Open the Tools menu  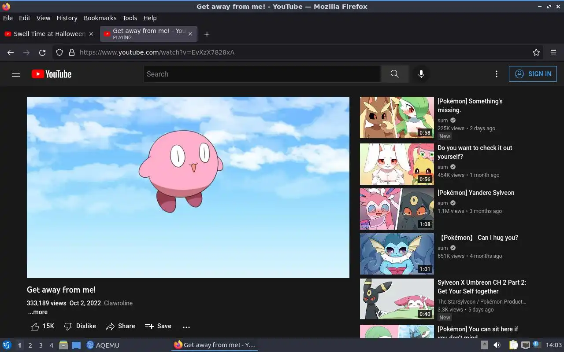pyautogui.click(x=130, y=18)
